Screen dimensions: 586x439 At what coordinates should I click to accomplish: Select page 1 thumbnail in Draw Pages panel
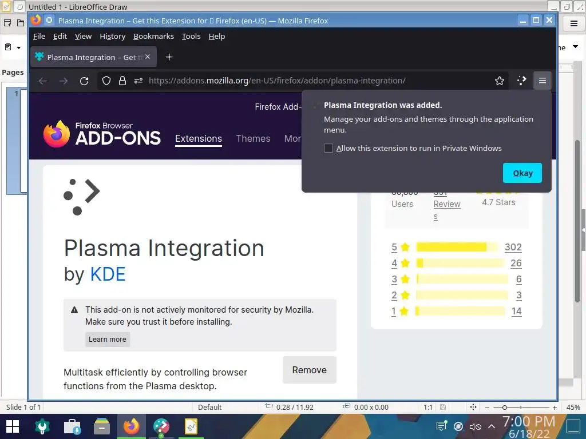(x=17, y=141)
